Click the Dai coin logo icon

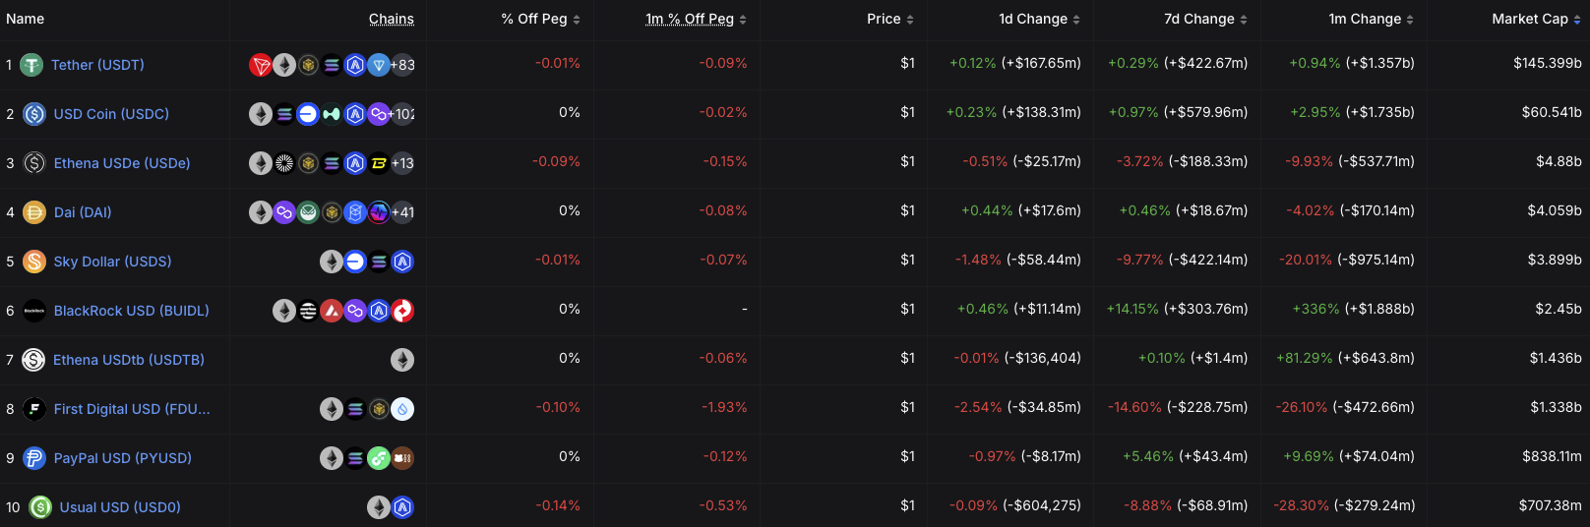tap(34, 212)
